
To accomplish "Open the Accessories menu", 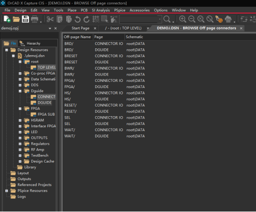I will [x=140, y=10].
